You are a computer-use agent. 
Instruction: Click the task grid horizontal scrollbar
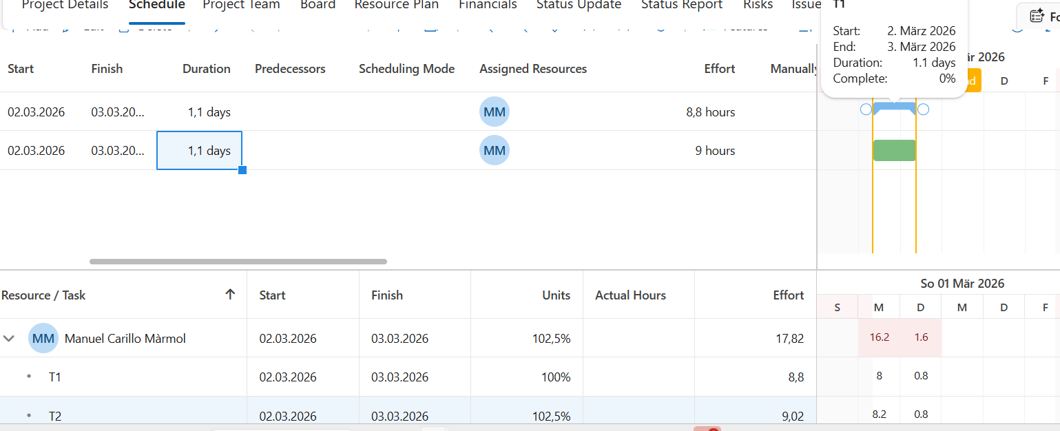click(238, 262)
